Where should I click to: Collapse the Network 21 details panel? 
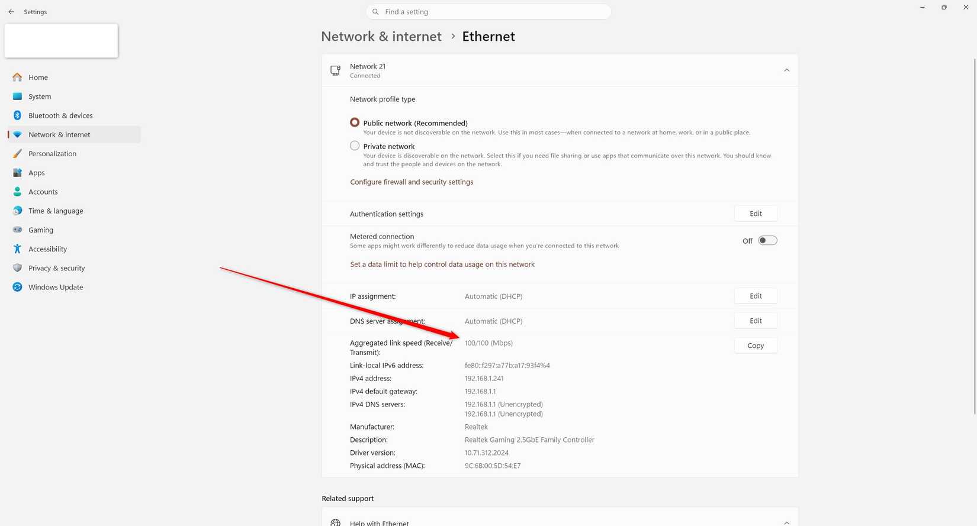(x=786, y=69)
